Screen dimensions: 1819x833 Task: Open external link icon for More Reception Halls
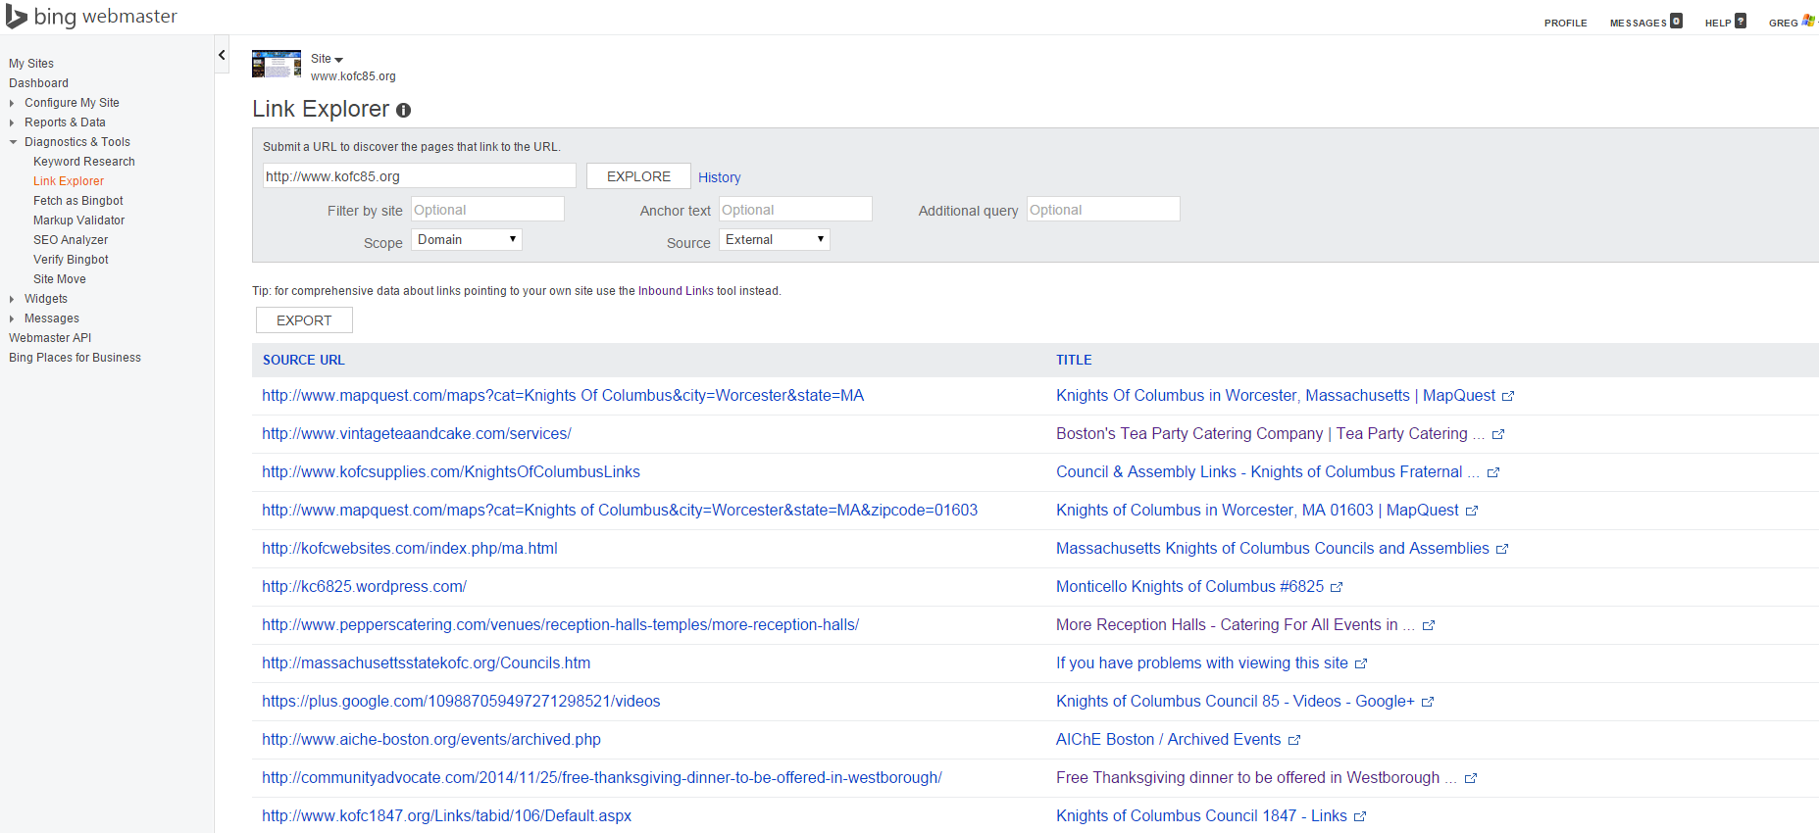click(x=1429, y=626)
